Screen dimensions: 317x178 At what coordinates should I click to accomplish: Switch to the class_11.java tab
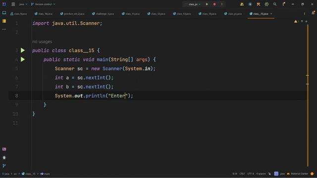(x=131, y=14)
